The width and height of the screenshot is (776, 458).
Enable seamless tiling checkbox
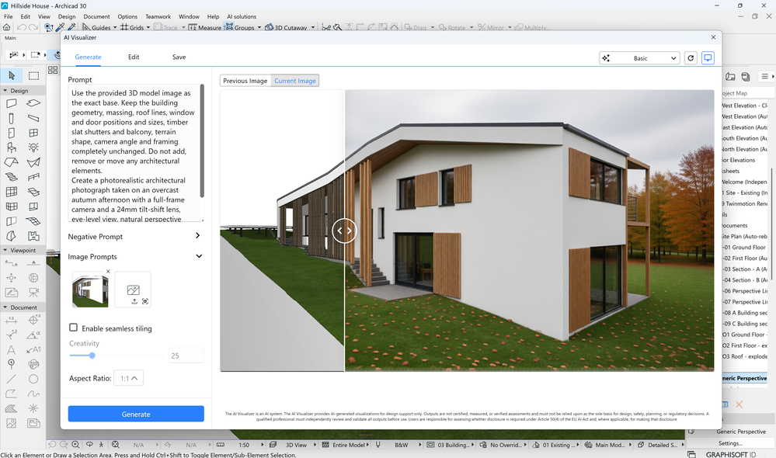(73, 328)
